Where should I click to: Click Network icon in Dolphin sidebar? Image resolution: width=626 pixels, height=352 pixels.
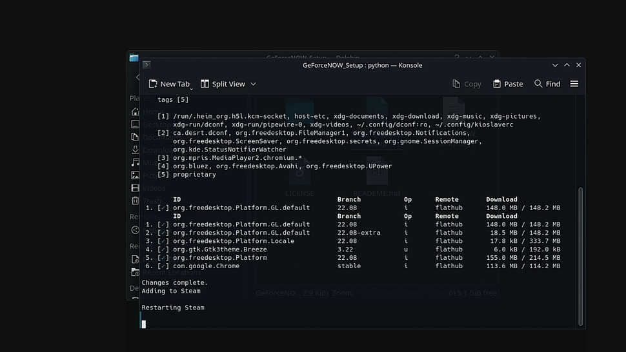click(x=136, y=230)
